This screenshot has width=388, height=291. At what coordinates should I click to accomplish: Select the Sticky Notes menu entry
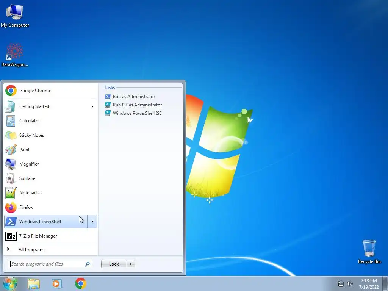tap(32, 135)
